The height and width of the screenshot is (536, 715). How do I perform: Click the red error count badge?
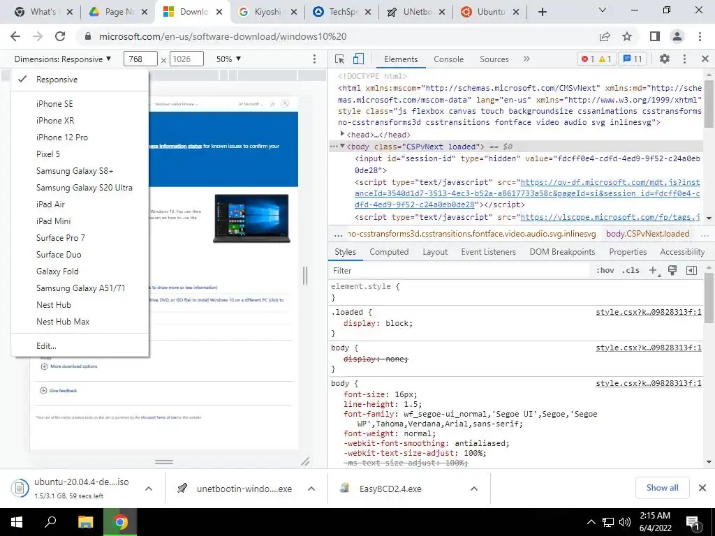tap(587, 59)
